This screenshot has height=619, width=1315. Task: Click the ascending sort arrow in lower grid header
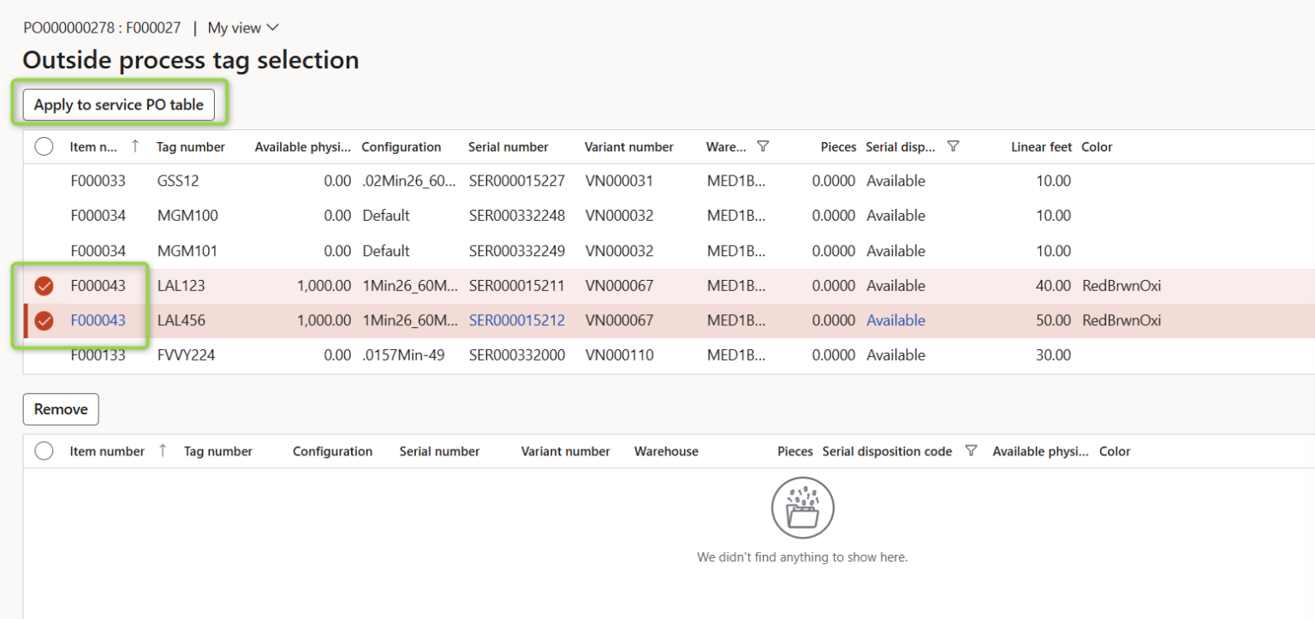click(x=163, y=449)
